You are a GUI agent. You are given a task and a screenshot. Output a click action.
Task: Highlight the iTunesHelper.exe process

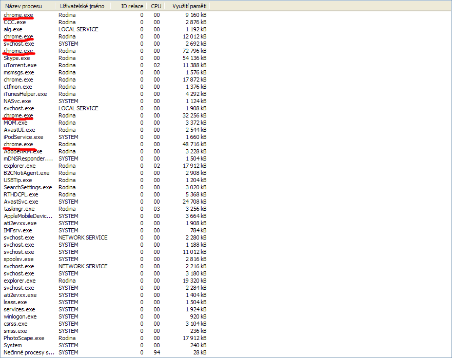click(x=25, y=94)
